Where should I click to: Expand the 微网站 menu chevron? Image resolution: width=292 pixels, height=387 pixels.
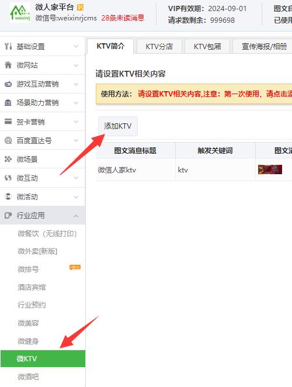coord(76,65)
